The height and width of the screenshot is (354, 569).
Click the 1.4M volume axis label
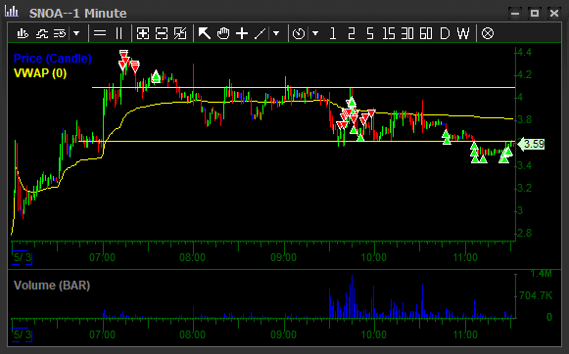pos(541,274)
